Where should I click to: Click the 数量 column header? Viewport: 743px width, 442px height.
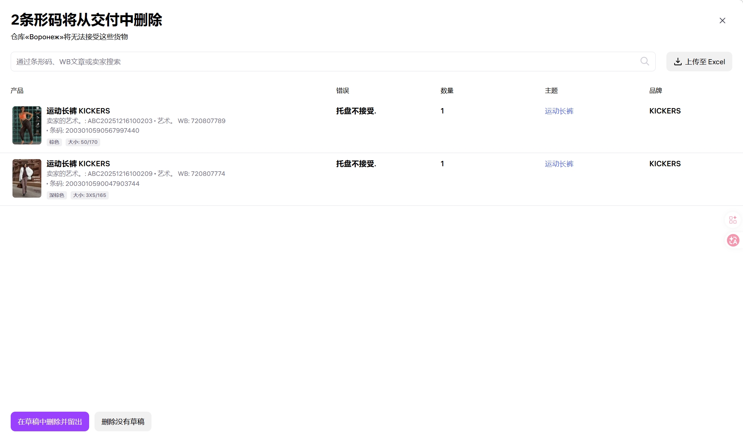coord(447,91)
